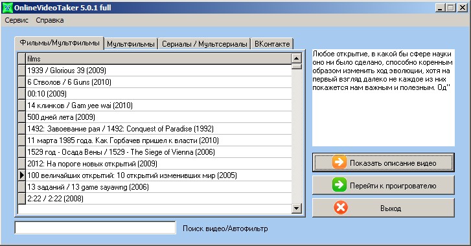Image resolution: width=471 pixels, height=246 pixels.
Task: Click row selector beside 2:22 / 2:22 (2008)
Action: pos(21,199)
